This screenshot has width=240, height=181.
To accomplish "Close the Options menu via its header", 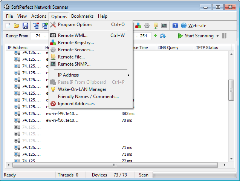I will tap(59, 16).
